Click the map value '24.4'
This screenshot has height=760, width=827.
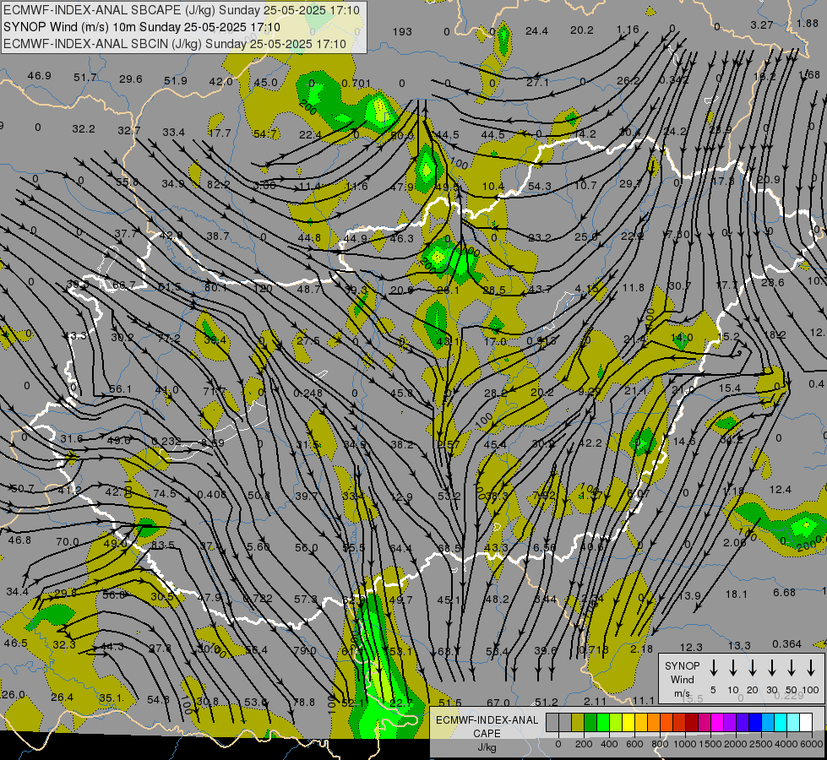coord(536,31)
